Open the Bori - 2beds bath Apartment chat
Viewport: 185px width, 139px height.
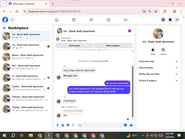(26, 67)
